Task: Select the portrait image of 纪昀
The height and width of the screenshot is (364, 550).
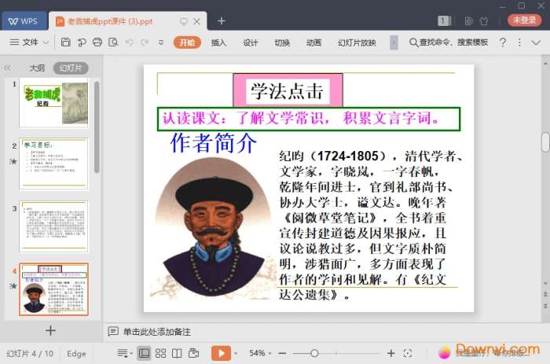Action: click(213, 228)
